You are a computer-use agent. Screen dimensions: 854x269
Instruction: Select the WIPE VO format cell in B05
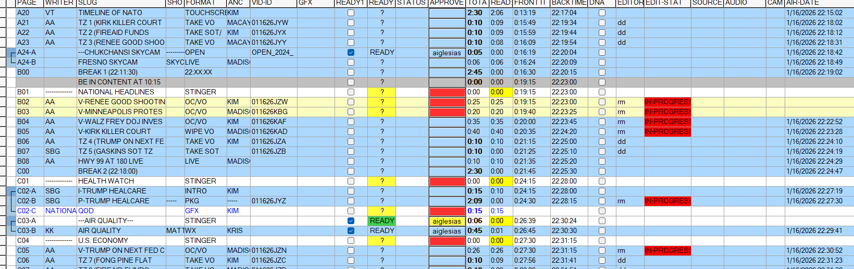tap(200, 132)
